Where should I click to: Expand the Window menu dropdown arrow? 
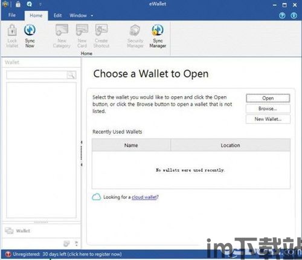click(92, 16)
